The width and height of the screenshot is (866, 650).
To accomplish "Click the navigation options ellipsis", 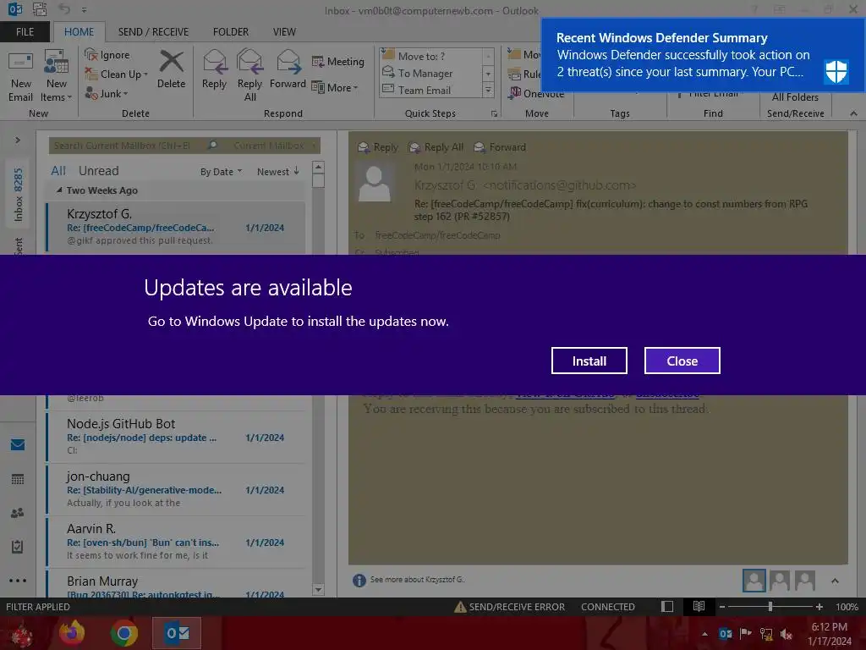I will [18, 581].
